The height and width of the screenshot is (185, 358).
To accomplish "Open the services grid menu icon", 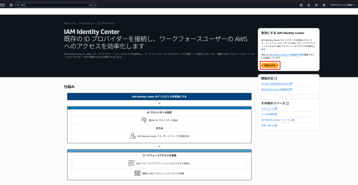I will (x=11, y=5).
